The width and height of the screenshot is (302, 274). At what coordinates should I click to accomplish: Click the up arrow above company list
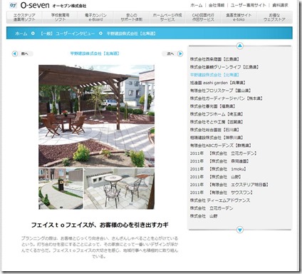(x=240, y=46)
